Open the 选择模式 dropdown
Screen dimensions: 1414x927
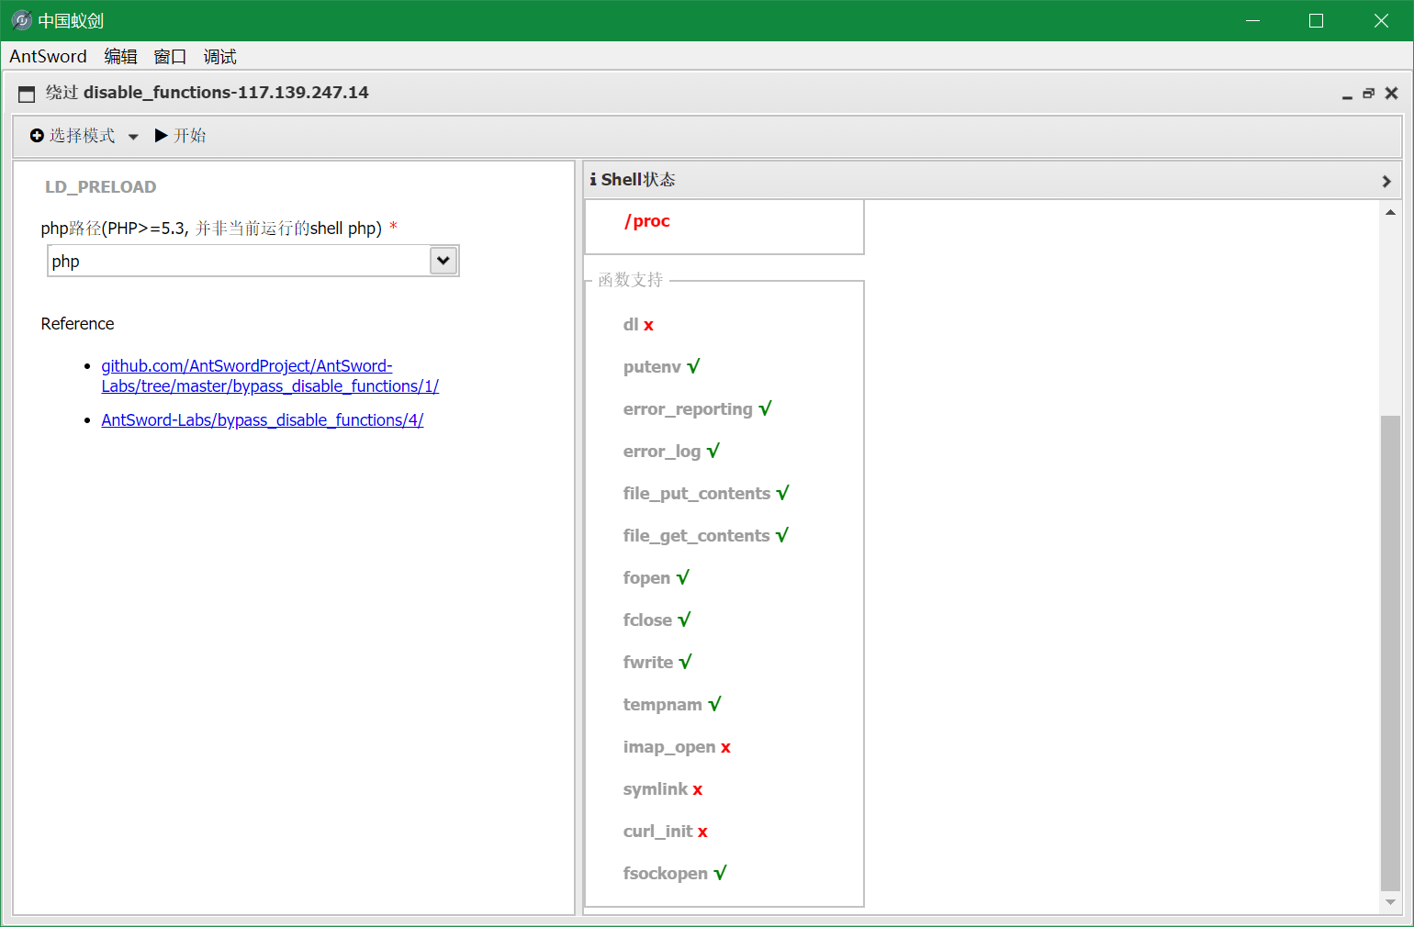(84, 136)
